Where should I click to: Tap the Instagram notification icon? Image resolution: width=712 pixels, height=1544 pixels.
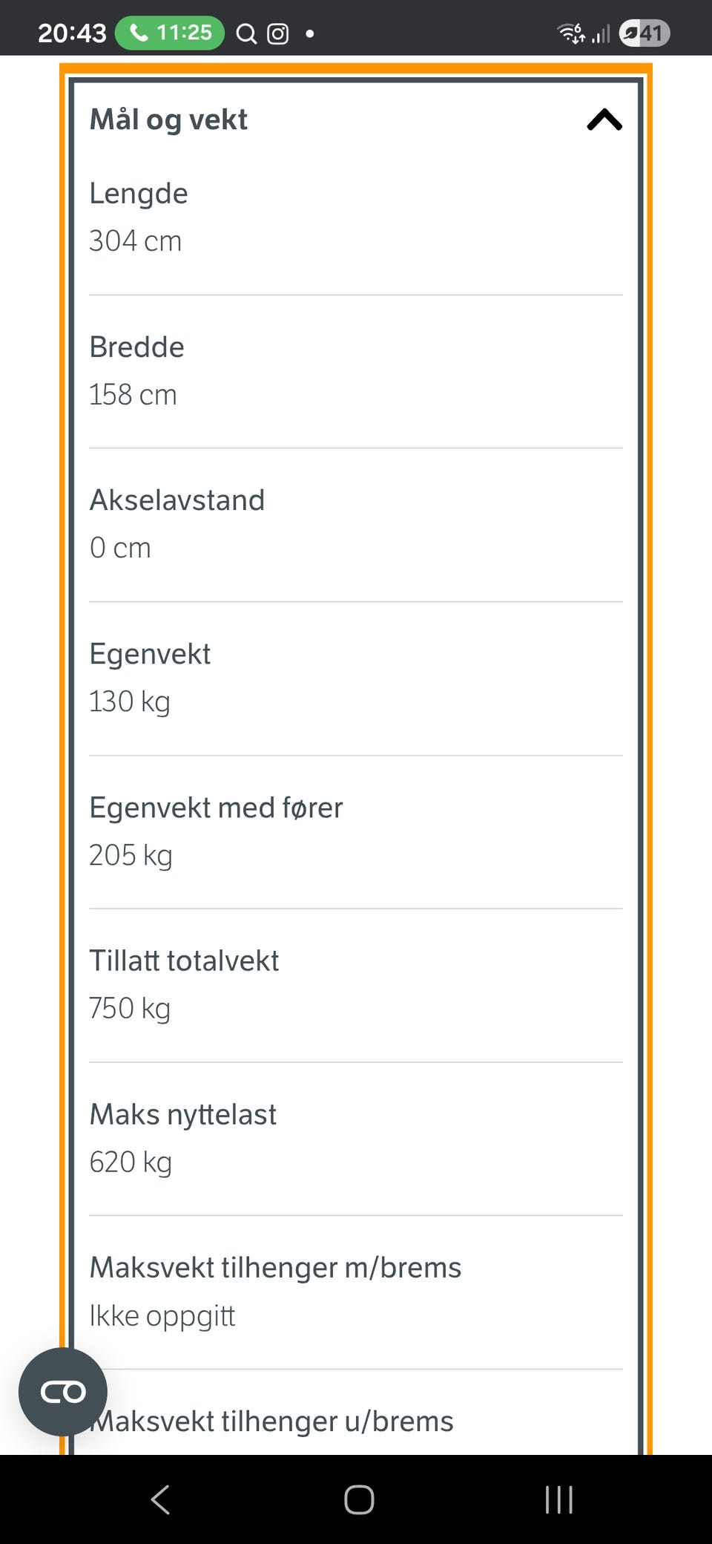pos(277,33)
